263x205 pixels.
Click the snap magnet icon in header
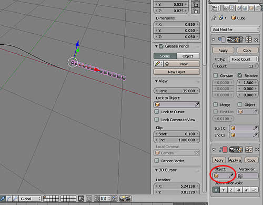coord(96,199)
